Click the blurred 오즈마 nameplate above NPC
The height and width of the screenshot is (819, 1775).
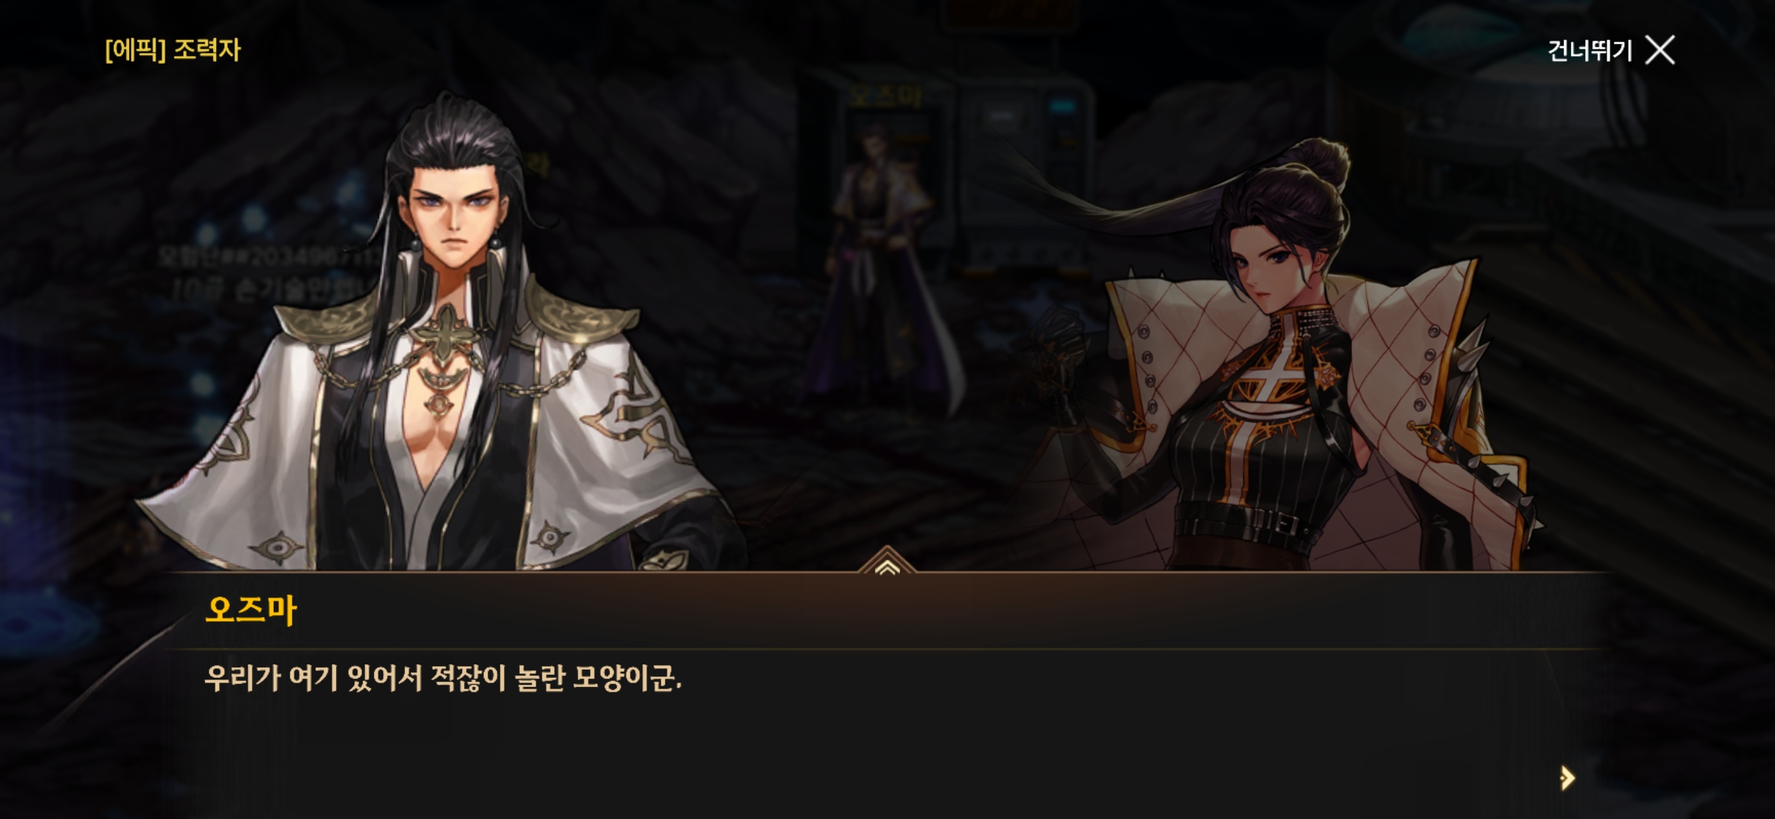(884, 96)
